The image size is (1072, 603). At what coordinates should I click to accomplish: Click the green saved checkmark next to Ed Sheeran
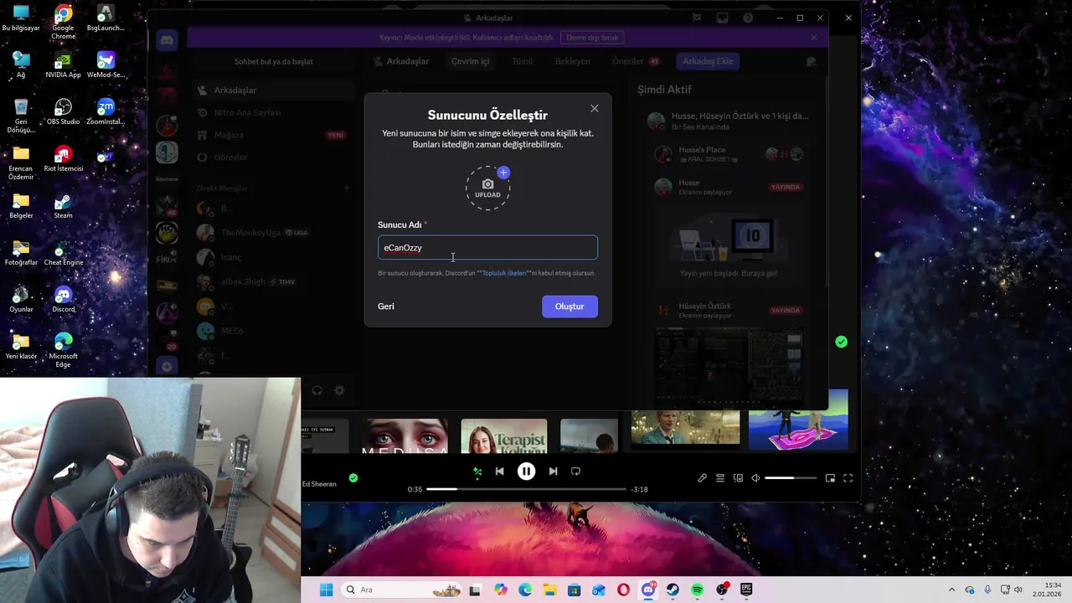coord(353,478)
